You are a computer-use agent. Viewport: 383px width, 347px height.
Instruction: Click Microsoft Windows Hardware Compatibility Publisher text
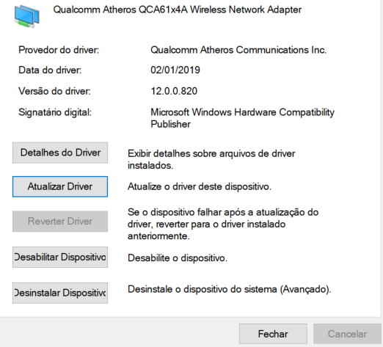coord(242,118)
